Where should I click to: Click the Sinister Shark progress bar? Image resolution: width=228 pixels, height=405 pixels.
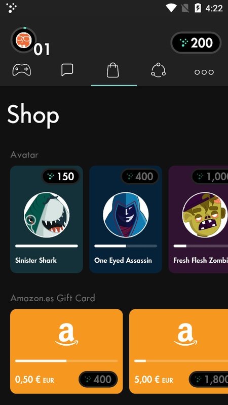tap(47, 246)
